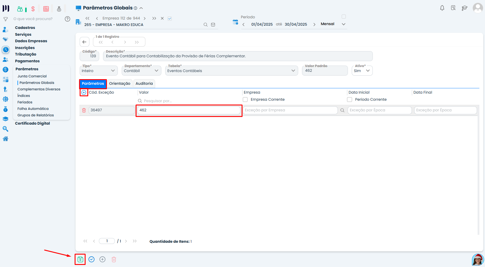The image size is (485, 267).
Task: Click the plus icon to add a new exception
Action: point(84,92)
